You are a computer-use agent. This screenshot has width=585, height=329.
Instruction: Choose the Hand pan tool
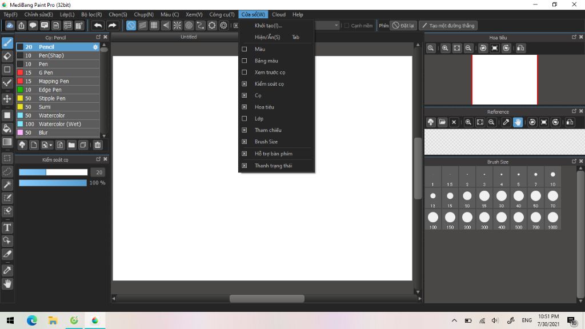[x=7, y=284]
